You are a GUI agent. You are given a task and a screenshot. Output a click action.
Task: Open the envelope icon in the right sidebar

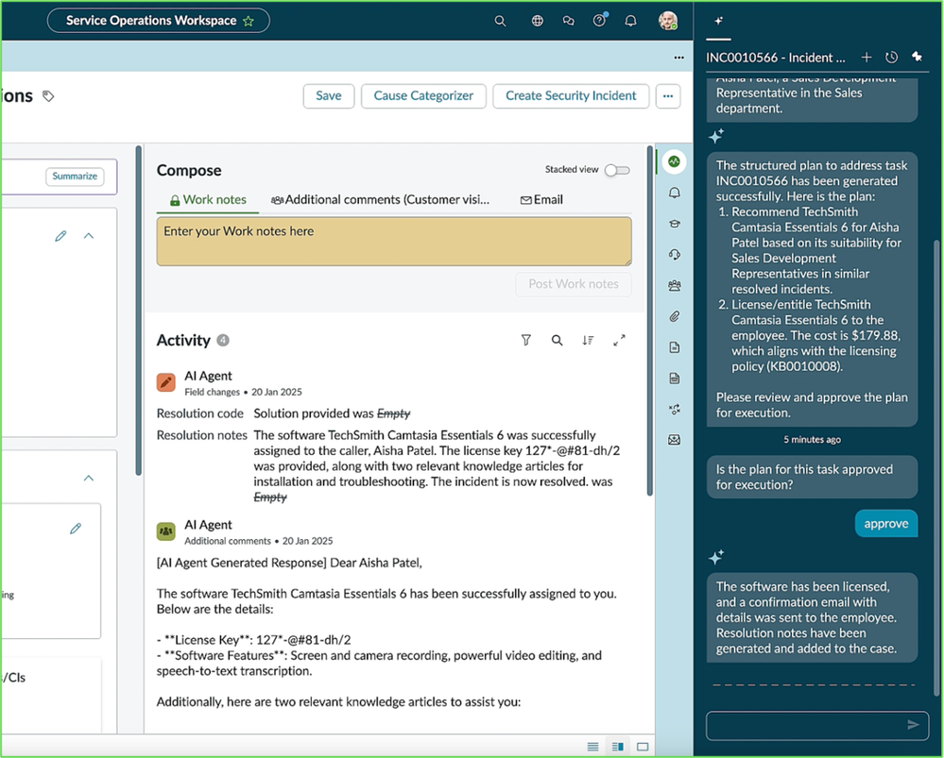pos(673,439)
